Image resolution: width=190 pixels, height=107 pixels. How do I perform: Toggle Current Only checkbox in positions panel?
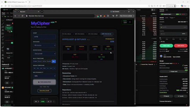(140, 64)
